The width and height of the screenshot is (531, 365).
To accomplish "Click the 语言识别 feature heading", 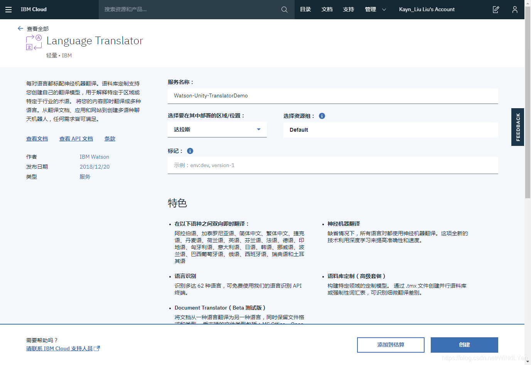I will 185,276.
